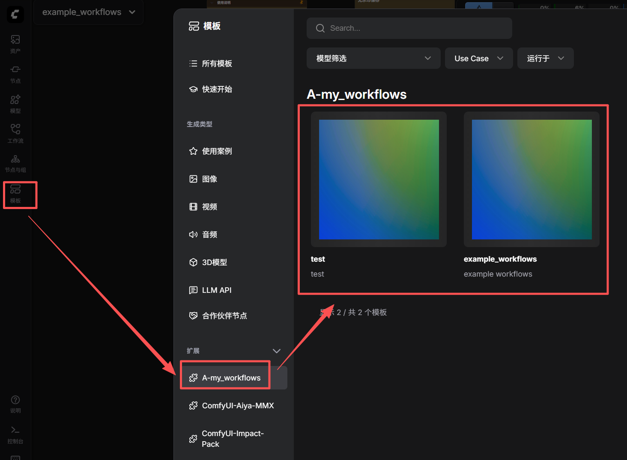The width and height of the screenshot is (627, 460).
Task: Open the 模板 templates sidebar panel
Action: coord(15,194)
